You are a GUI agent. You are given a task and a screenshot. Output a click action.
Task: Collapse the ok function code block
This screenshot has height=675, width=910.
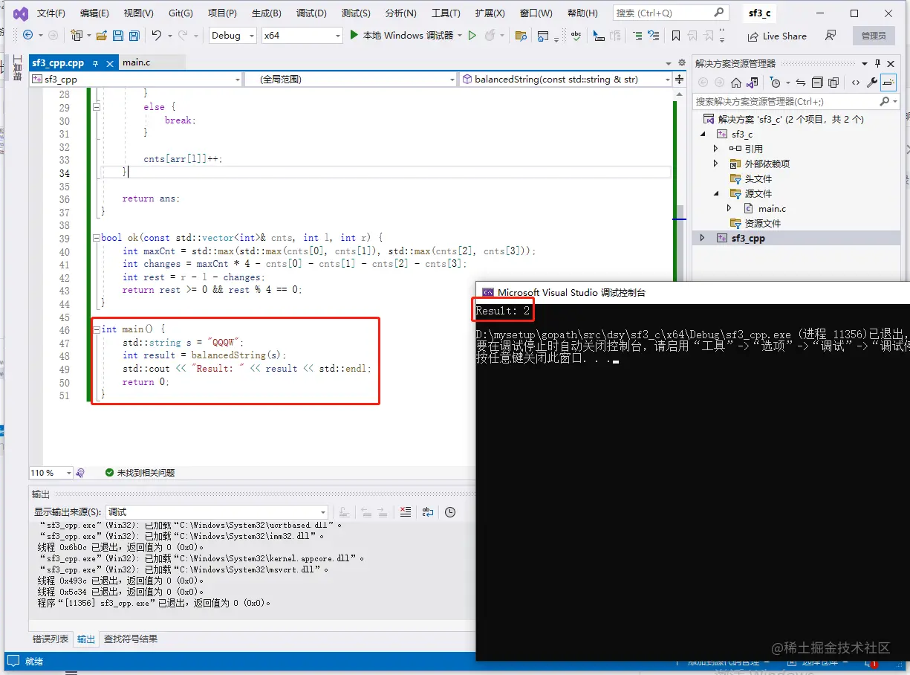[95, 238]
